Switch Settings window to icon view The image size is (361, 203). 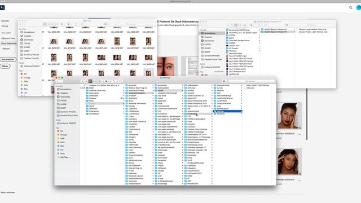(83, 81)
